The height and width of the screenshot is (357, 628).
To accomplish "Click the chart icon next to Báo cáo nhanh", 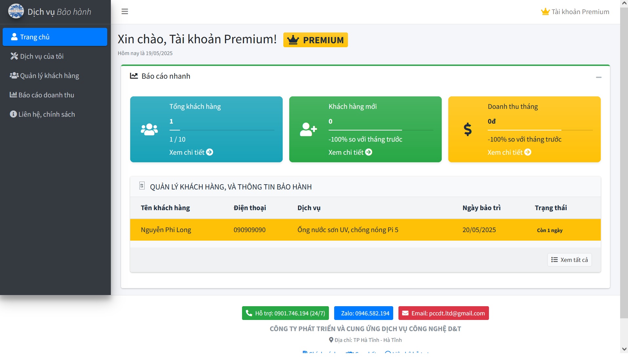I will tap(134, 76).
